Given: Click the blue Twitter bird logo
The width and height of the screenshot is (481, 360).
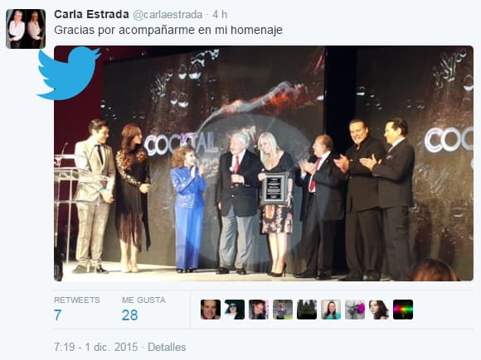Looking at the screenshot, I should (x=69, y=73).
